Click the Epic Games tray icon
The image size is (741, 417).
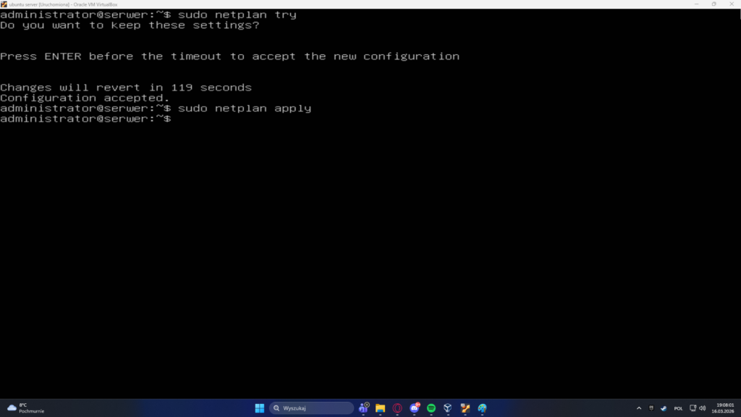coord(651,408)
